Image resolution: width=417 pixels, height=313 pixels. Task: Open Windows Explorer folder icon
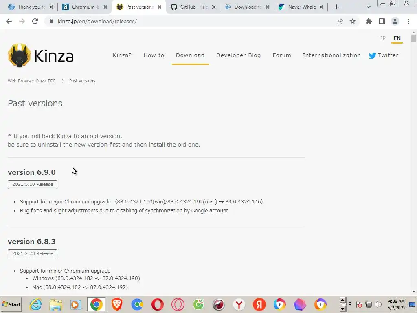point(56,304)
